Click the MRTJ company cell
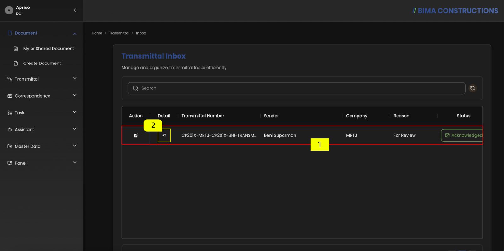Image resolution: width=504 pixels, height=251 pixels. [352, 135]
